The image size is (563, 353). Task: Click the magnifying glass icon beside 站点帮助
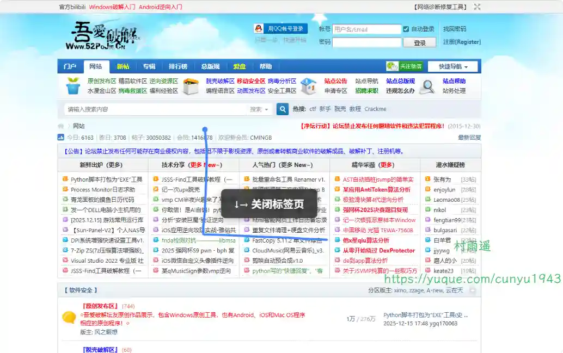point(427,86)
